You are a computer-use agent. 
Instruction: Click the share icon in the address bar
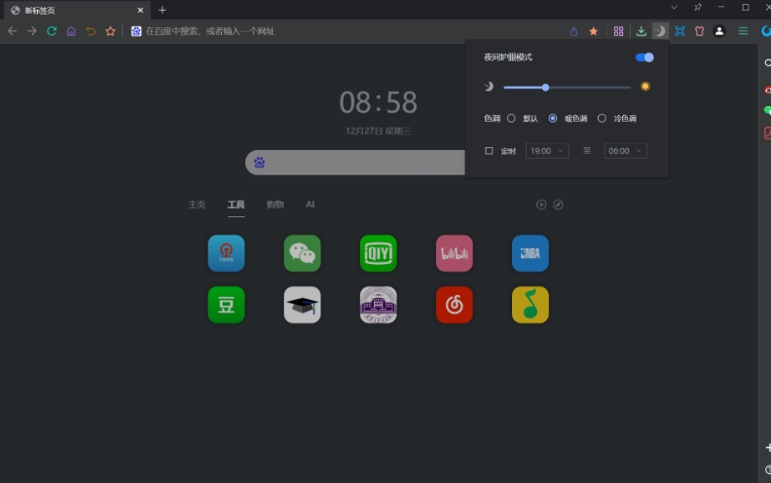pyautogui.click(x=573, y=31)
